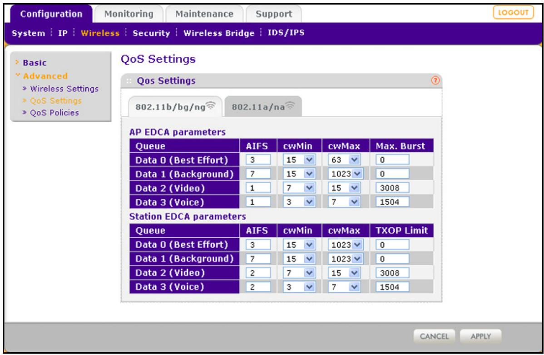Open AP Voice cwMax dropdown

(x=344, y=202)
